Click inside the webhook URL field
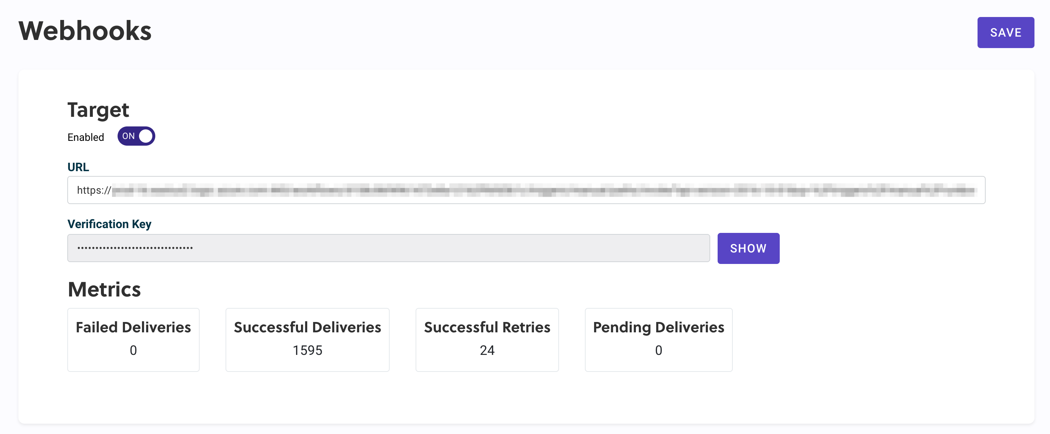Viewport: 1050px width, 434px height. (x=526, y=190)
